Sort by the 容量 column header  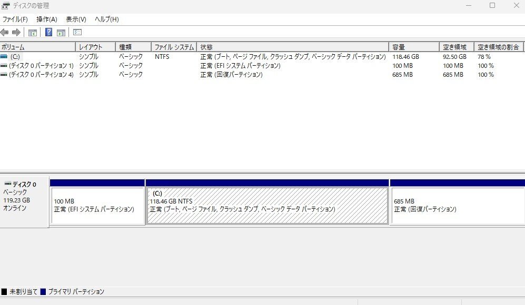[414, 47]
